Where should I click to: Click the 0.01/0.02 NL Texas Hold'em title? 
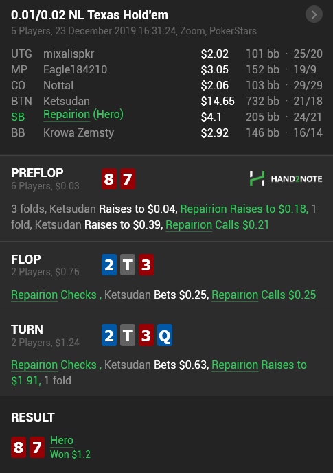(x=89, y=15)
